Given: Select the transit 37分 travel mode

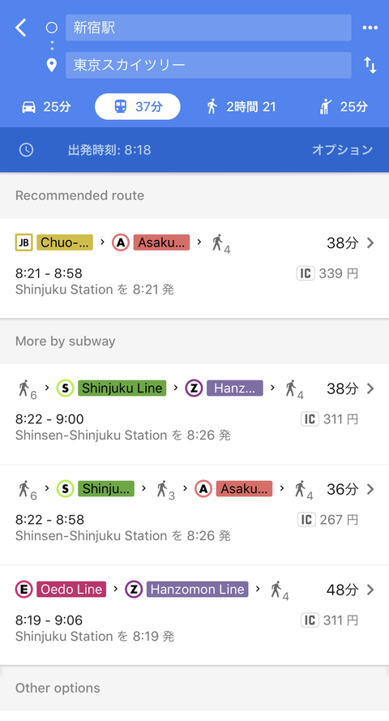Looking at the screenshot, I should (137, 107).
